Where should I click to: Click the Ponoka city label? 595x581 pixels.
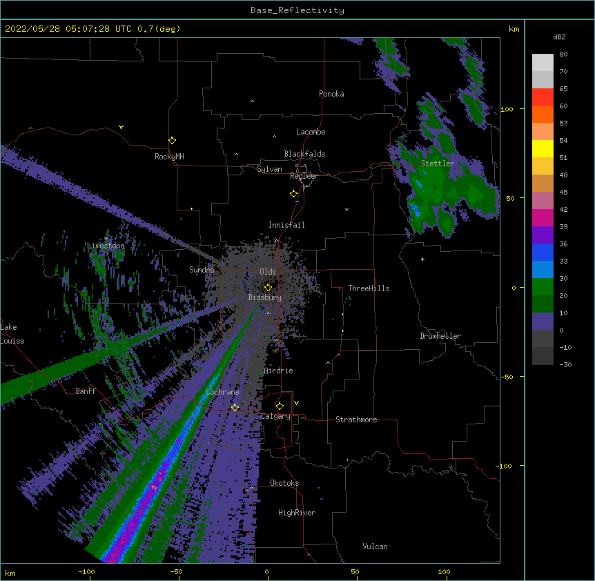[x=331, y=94]
